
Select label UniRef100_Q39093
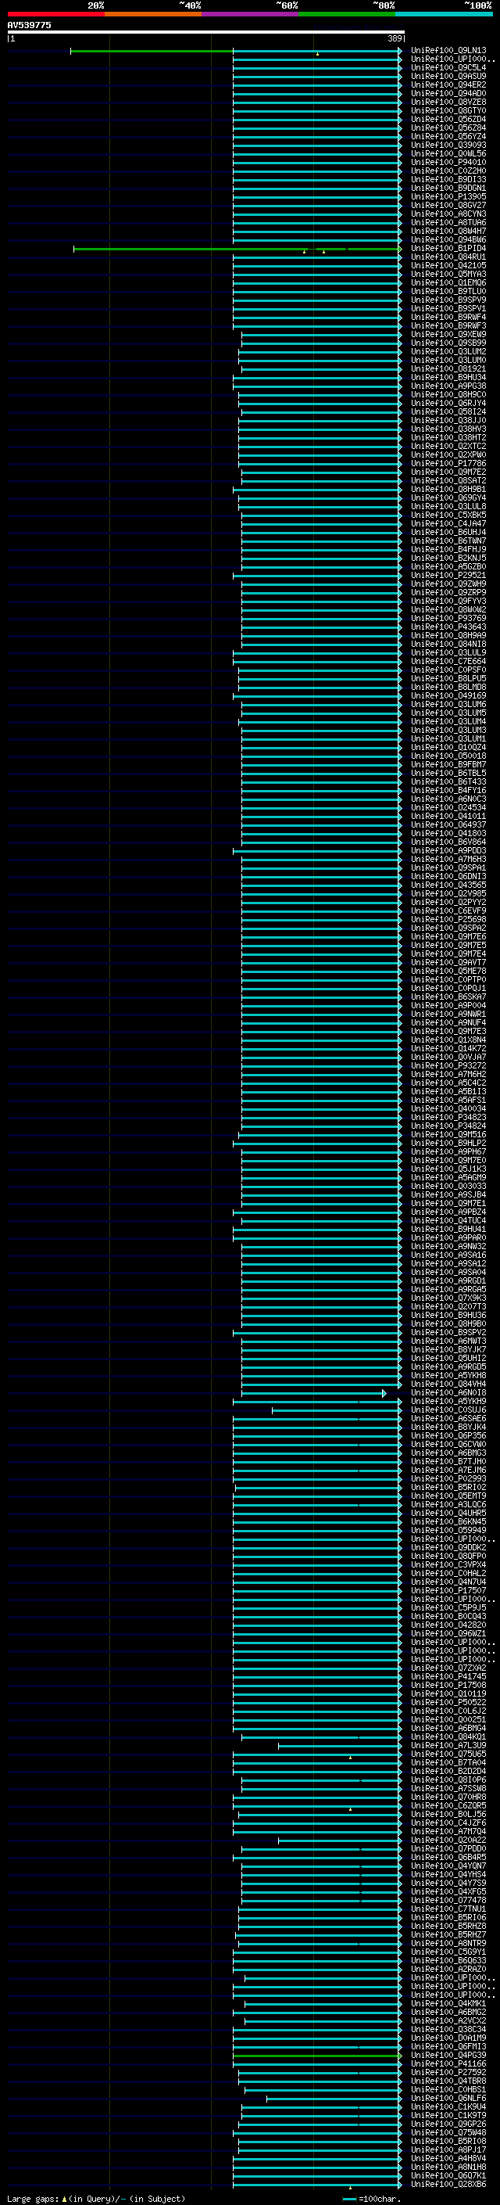(x=448, y=145)
